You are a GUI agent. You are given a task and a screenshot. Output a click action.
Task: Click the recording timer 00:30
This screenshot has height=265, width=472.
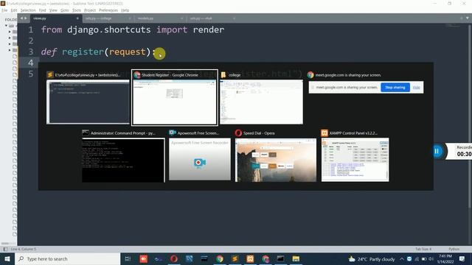point(464,154)
